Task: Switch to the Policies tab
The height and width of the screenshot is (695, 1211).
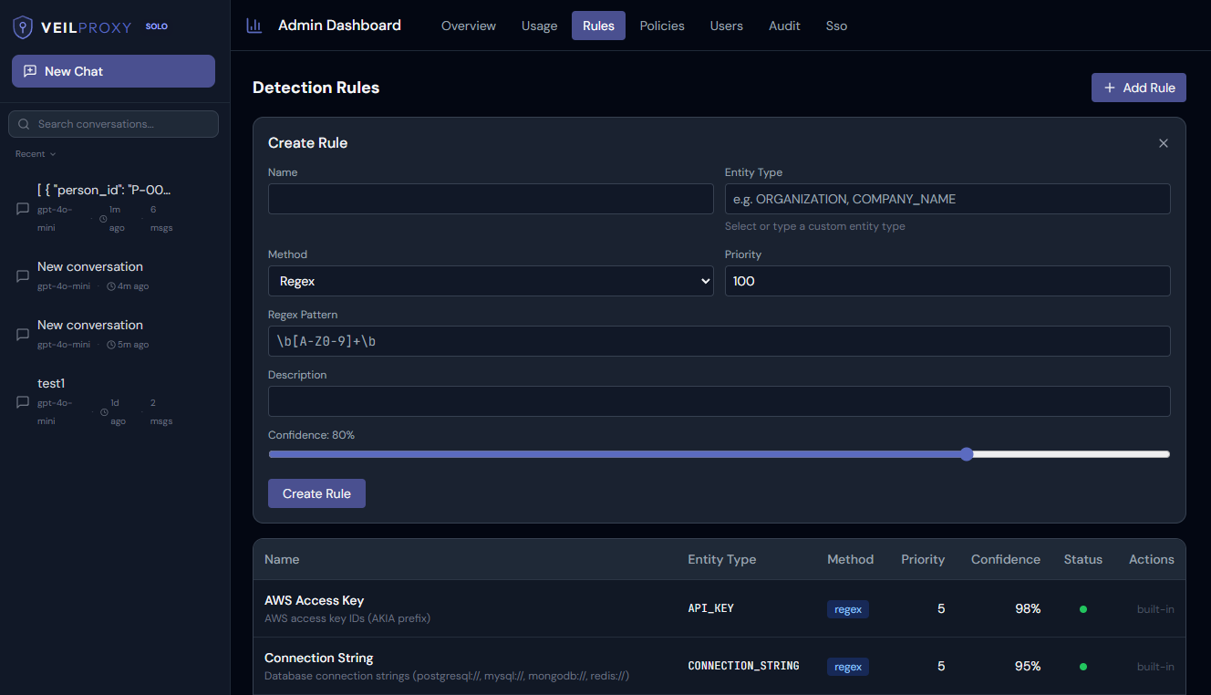Action: tap(662, 26)
